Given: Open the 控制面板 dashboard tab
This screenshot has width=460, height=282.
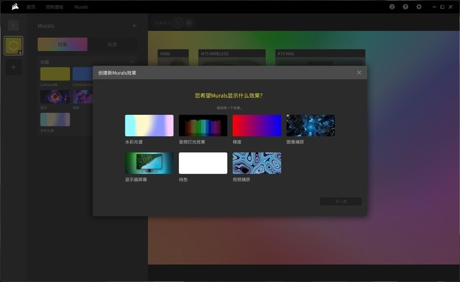Looking at the screenshot, I should tap(55, 7).
